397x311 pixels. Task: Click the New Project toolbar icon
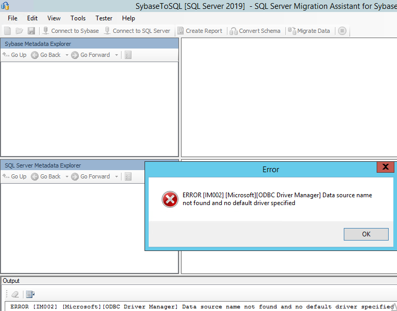pyautogui.click(x=7, y=31)
